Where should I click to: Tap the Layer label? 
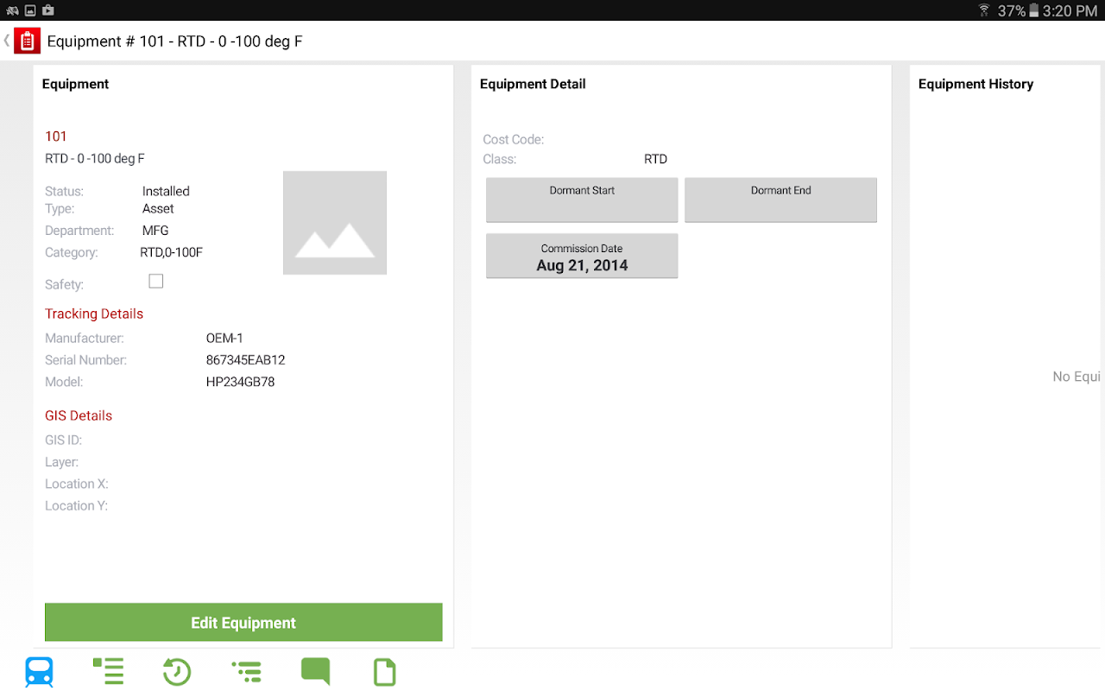point(61,463)
